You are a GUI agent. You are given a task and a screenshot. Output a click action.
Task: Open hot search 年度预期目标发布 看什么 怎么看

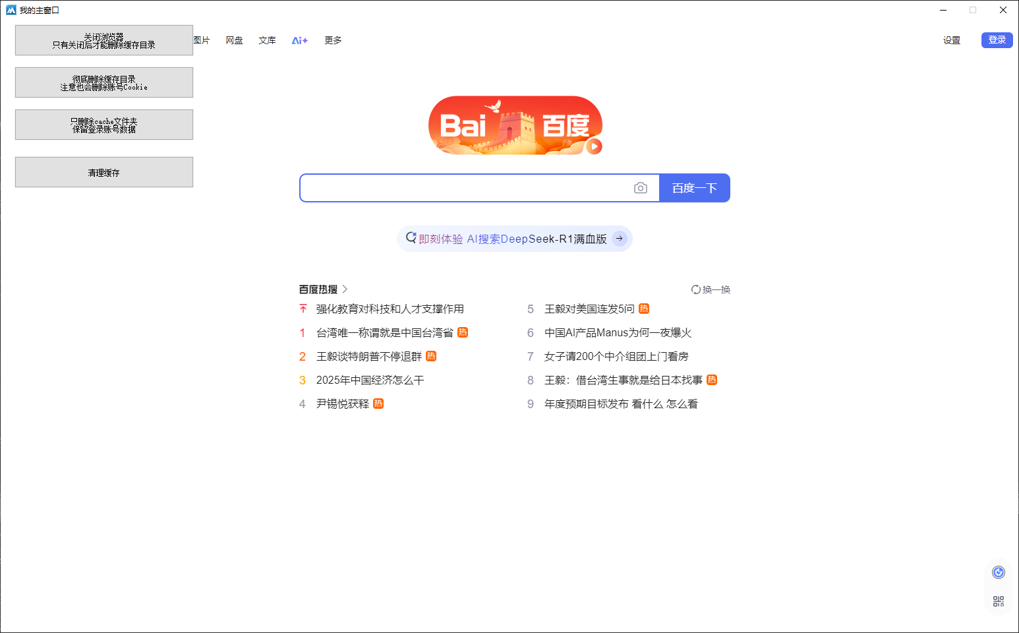621,404
